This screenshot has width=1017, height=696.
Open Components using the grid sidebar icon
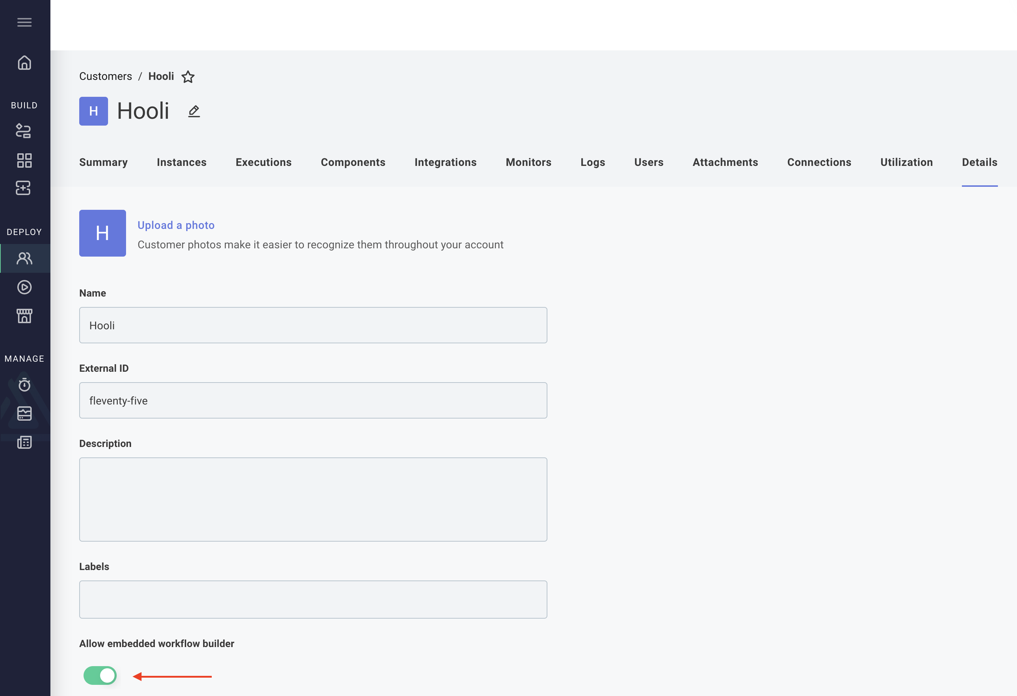(x=24, y=161)
